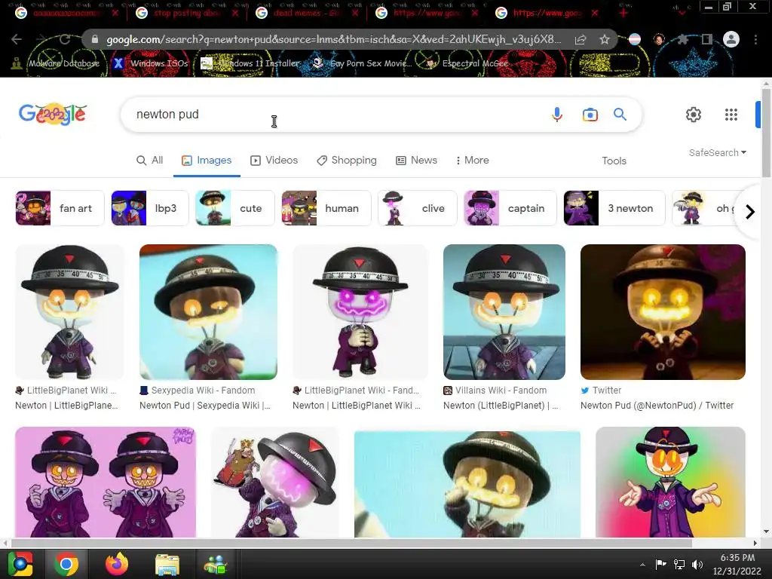Open network icon in system tray
Viewport: 772px width, 579px height.
(679, 564)
